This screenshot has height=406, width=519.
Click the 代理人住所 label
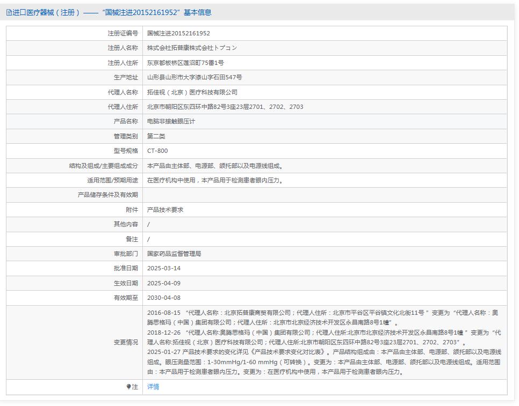tap(122, 107)
